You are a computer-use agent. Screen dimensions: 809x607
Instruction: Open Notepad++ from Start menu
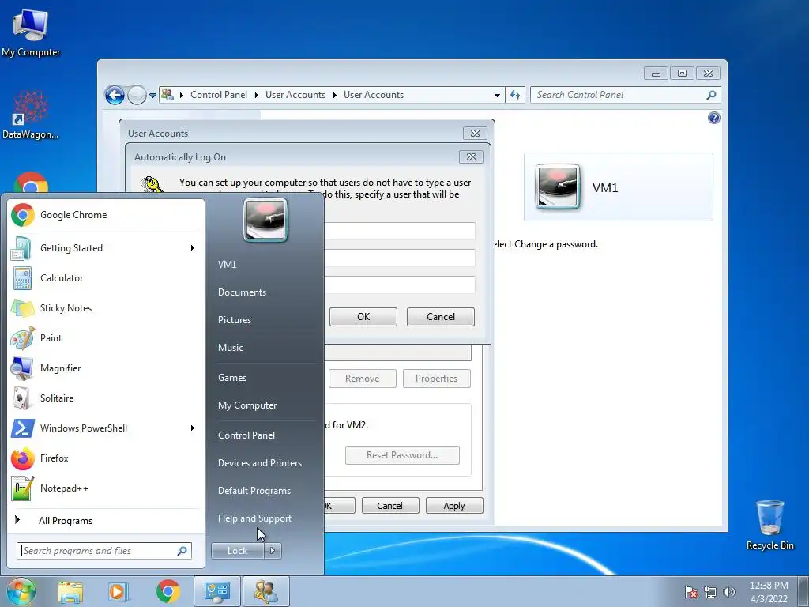click(x=105, y=488)
